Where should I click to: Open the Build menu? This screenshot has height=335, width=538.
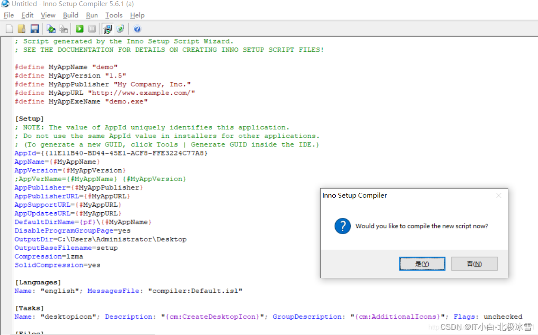point(71,15)
